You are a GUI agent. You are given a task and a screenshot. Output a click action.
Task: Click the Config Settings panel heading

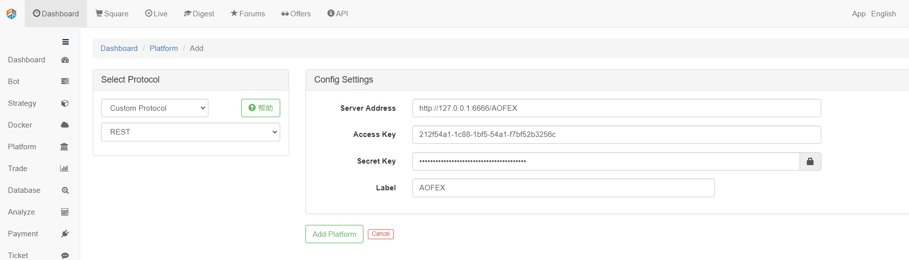tap(344, 80)
